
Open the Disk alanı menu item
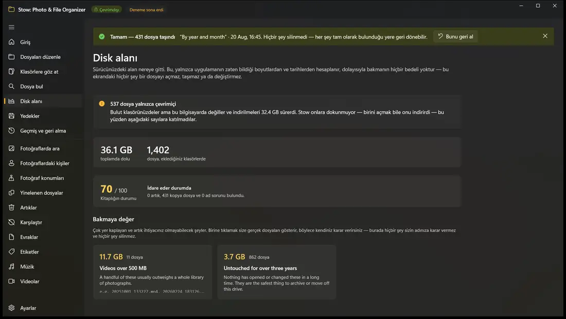[43, 102]
